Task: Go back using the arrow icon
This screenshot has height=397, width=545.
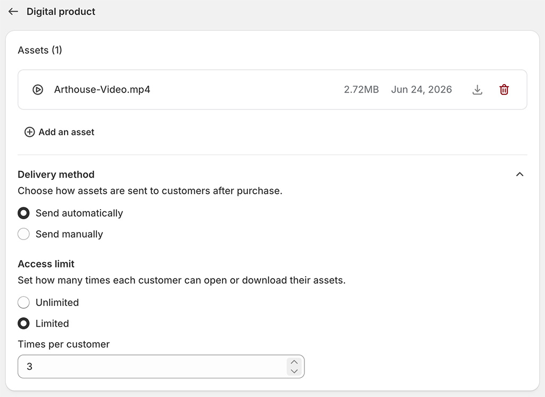Action: 13,12
